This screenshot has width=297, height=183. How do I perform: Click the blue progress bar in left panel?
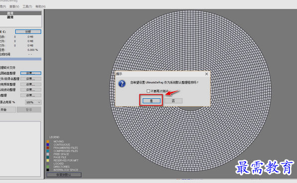[20, 59]
